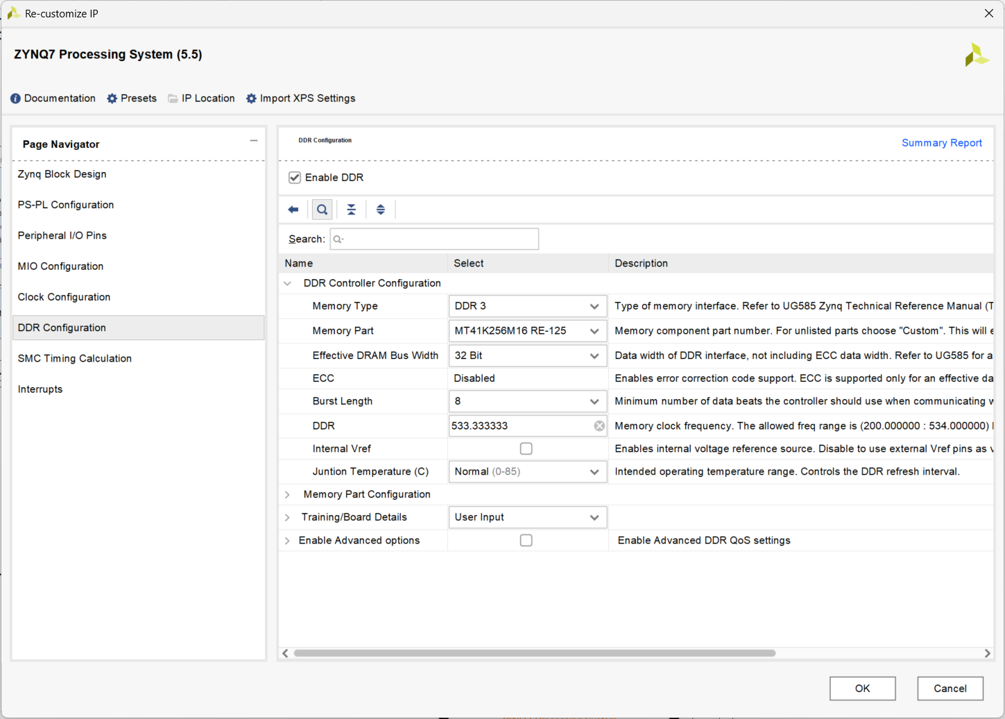1005x719 pixels.
Task: Go to PS-PL Configuration page
Action: point(139,205)
